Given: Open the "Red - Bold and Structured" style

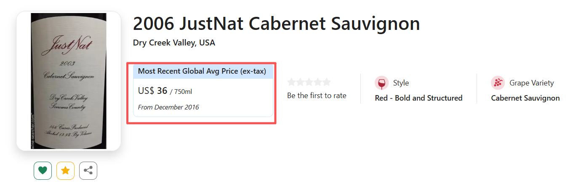Looking at the screenshot, I should (x=418, y=98).
